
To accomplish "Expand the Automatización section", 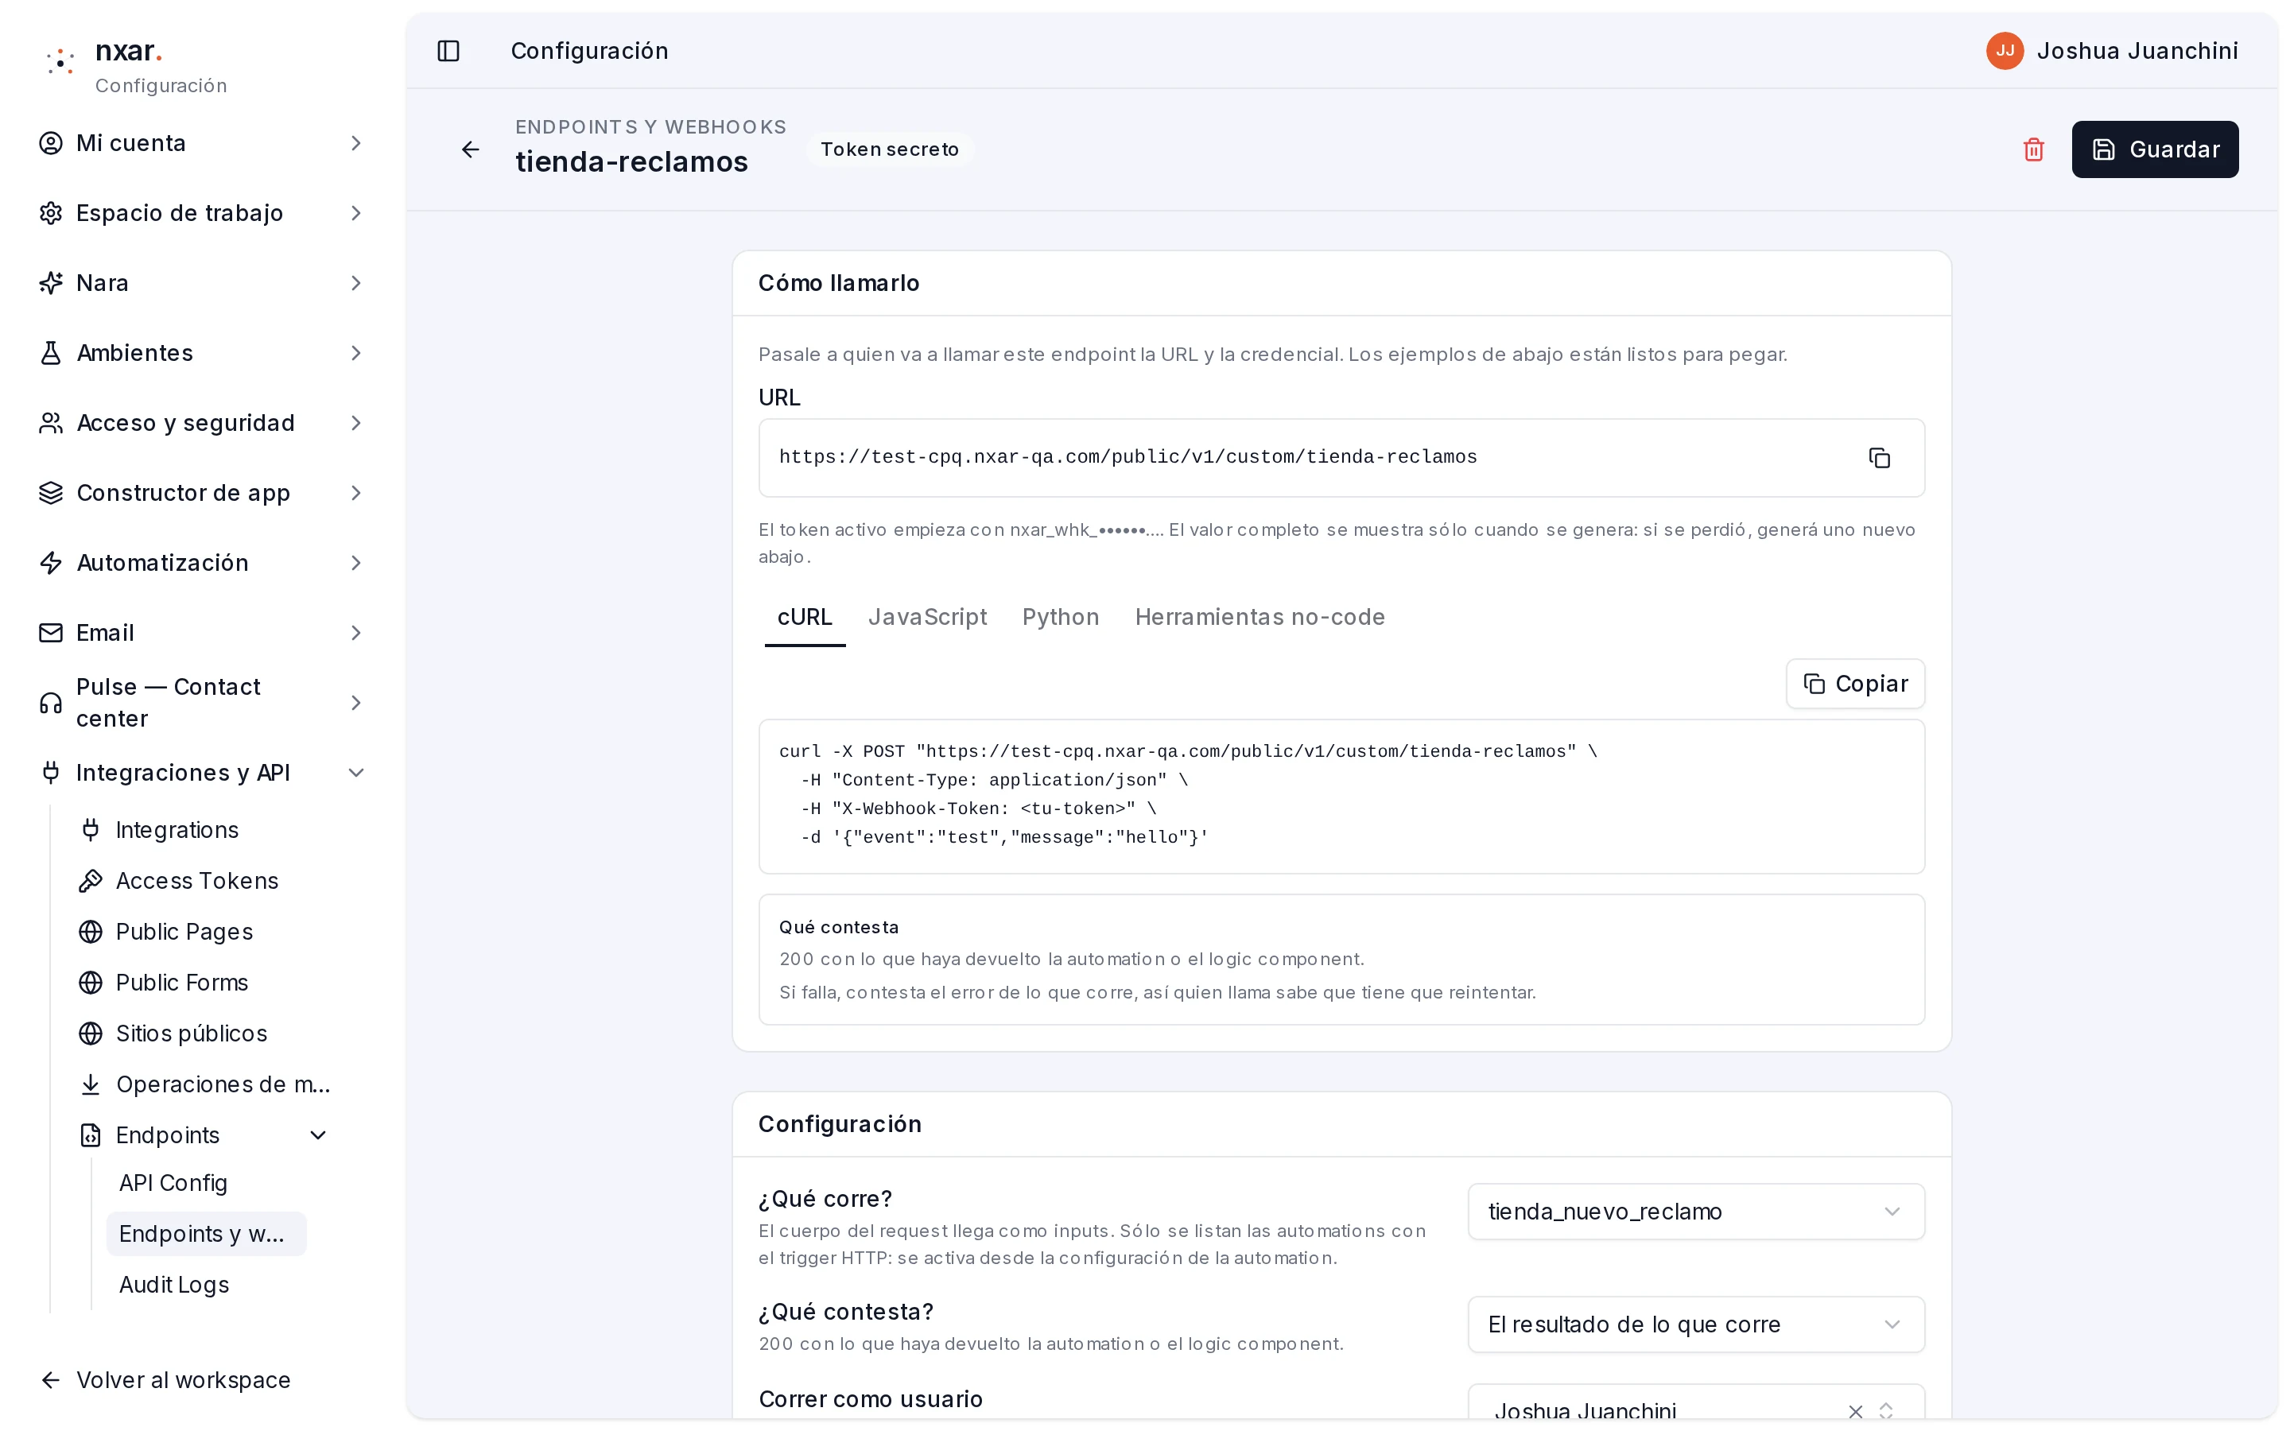I will 201,563.
